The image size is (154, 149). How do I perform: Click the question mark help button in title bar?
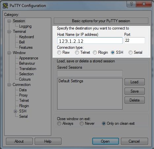pyautogui.click(x=131, y=4)
